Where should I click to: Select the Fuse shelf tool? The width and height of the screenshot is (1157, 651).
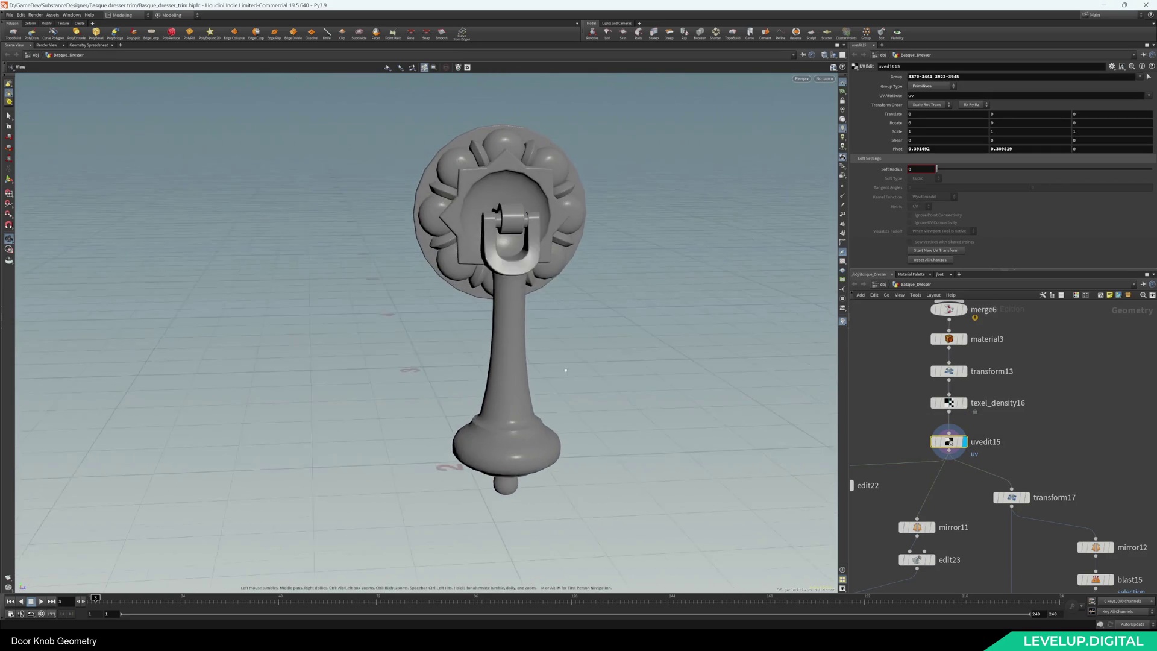[410, 33]
